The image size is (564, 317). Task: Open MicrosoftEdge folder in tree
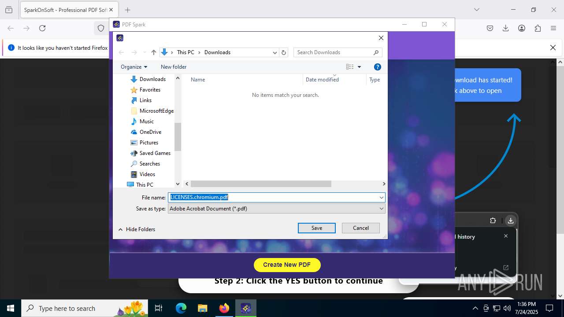coord(156,111)
